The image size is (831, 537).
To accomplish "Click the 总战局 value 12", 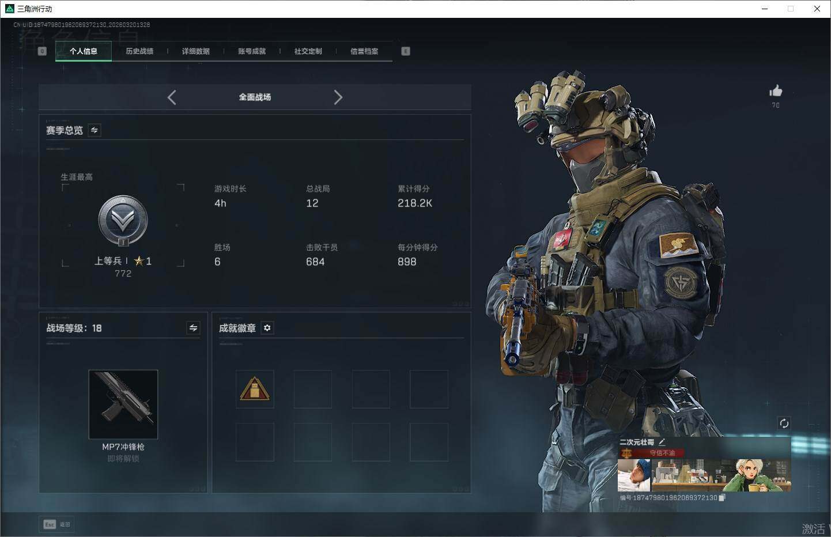I will (x=312, y=203).
